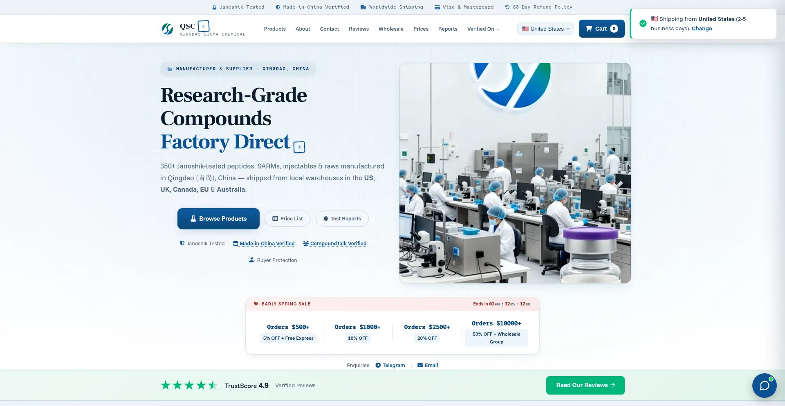
Task: Click the tag icon beside Early Spring Sale
Action: point(256,304)
